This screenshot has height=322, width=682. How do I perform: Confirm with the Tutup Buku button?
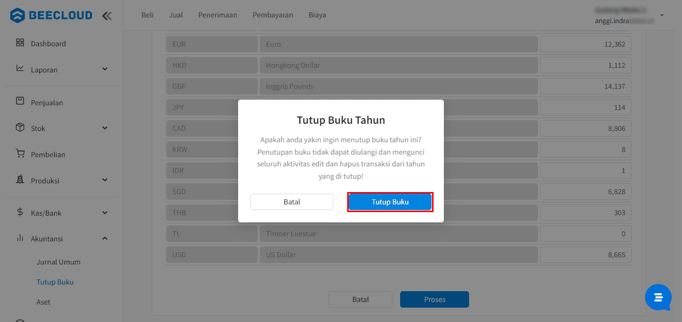tap(390, 202)
